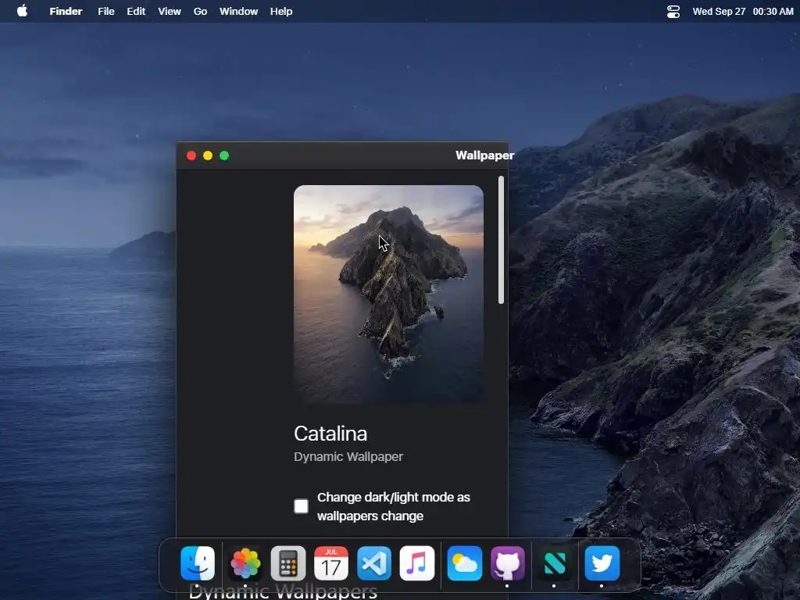Click the Catalina wallpaper preview image
Viewport: 800px width, 600px height.
point(388,295)
